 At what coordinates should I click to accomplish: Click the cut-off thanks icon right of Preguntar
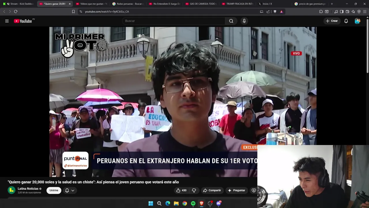[x=254, y=190]
